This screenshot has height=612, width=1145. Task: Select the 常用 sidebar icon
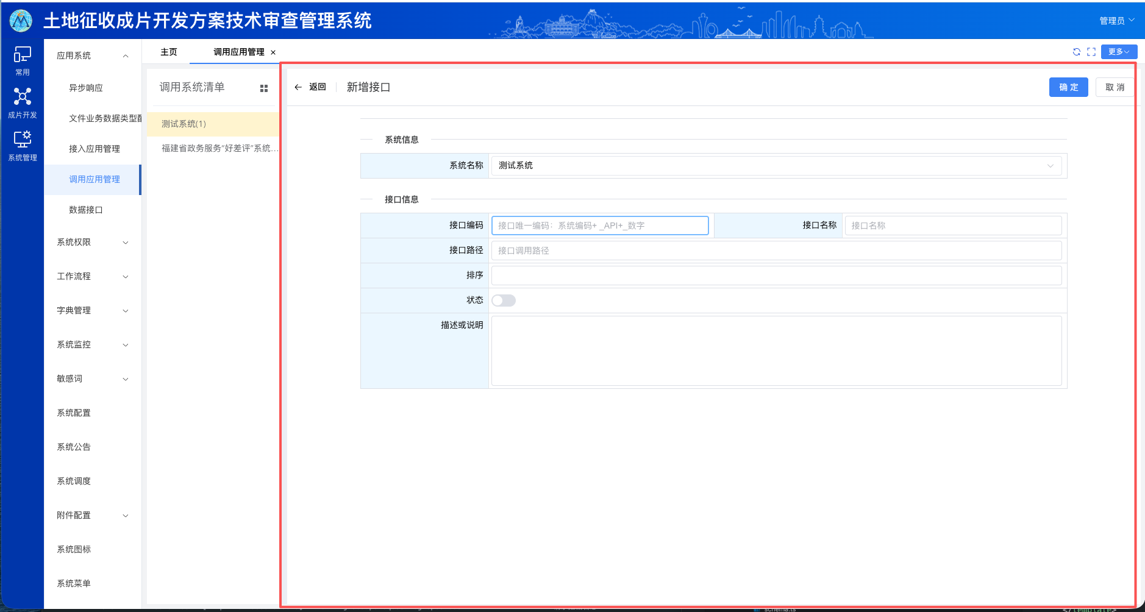[22, 60]
